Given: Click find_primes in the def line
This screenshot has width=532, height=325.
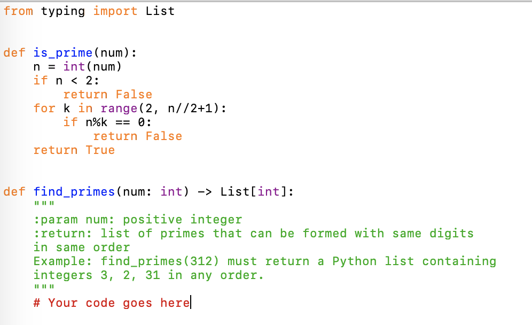Looking at the screenshot, I should [x=74, y=191].
